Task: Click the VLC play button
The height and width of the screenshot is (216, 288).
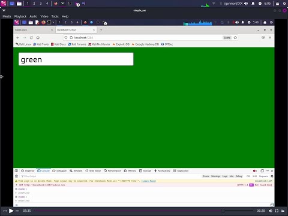Action: coord(11,211)
